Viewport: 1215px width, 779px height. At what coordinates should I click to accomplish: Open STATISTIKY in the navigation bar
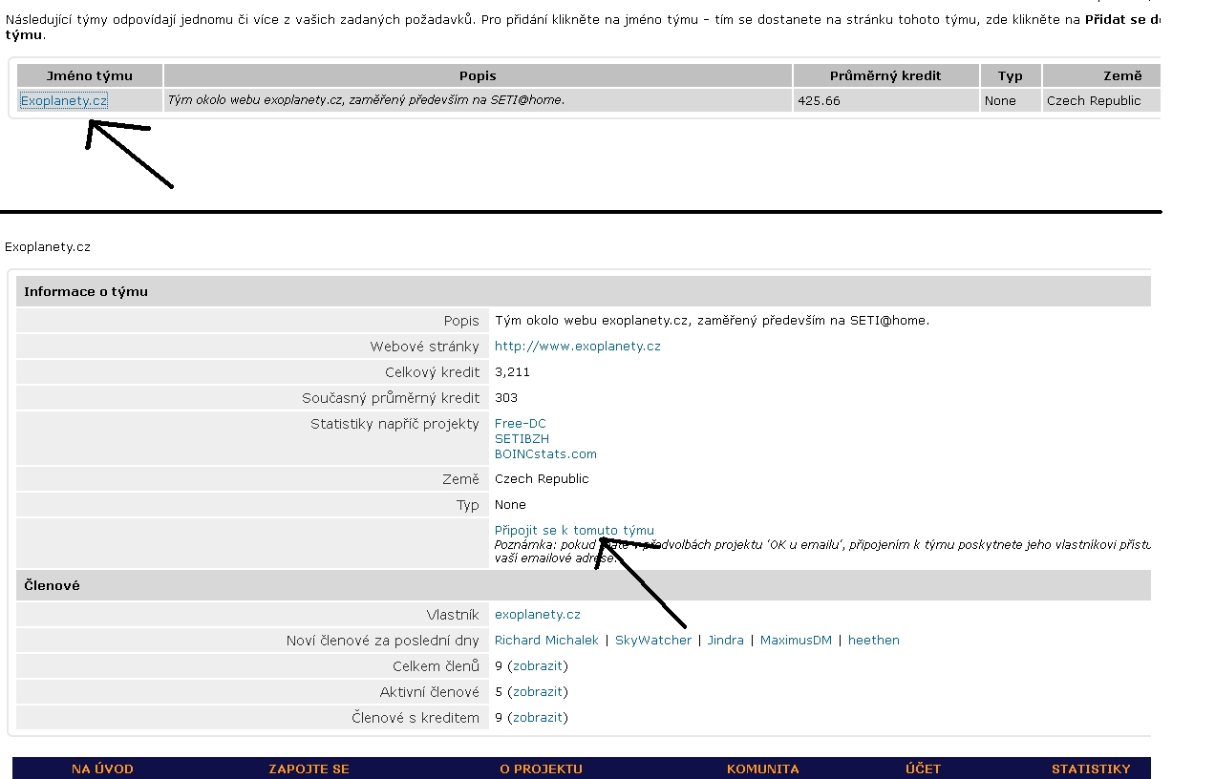(1091, 768)
